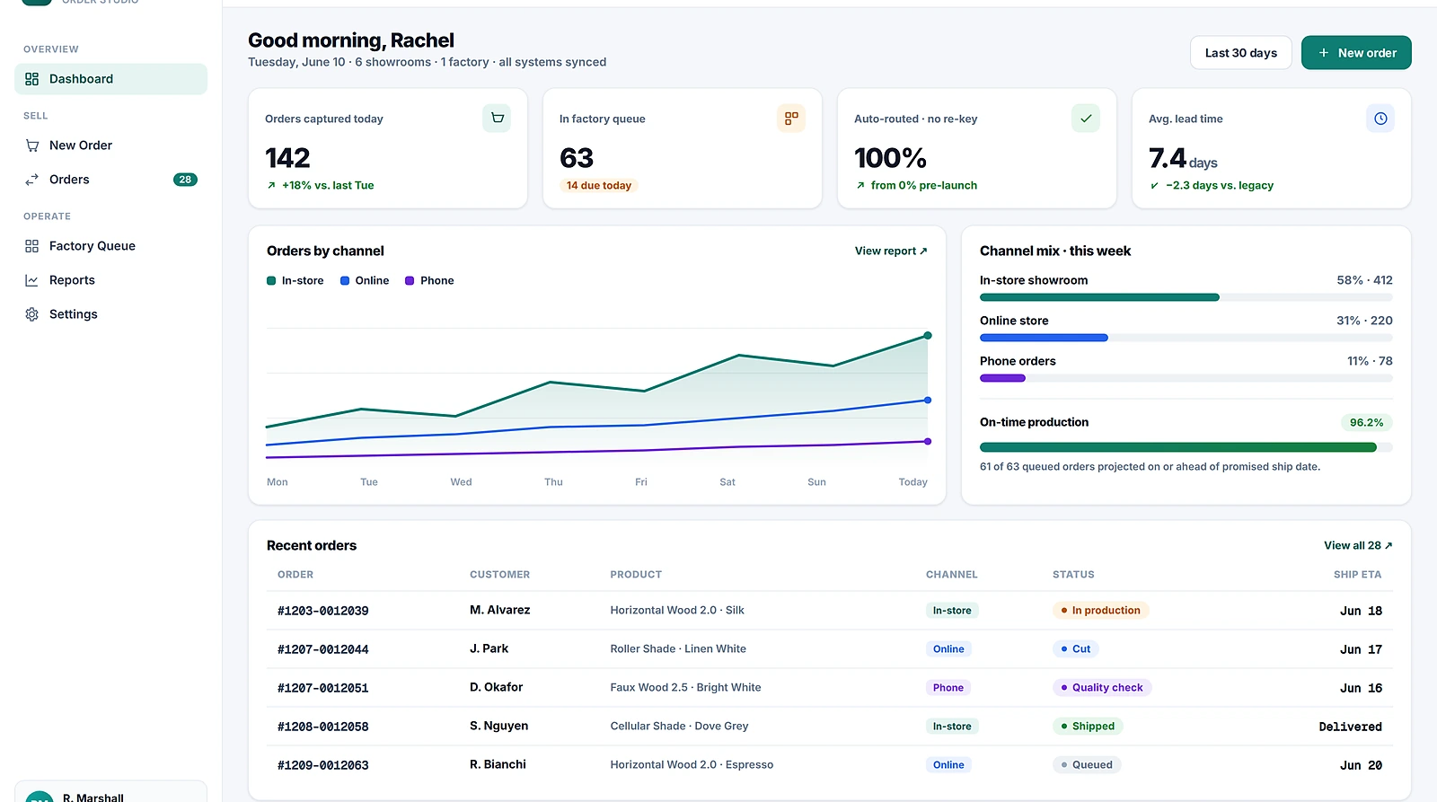The image size is (1437, 802).
Task: Click the Reports chart icon
Action: (32, 280)
